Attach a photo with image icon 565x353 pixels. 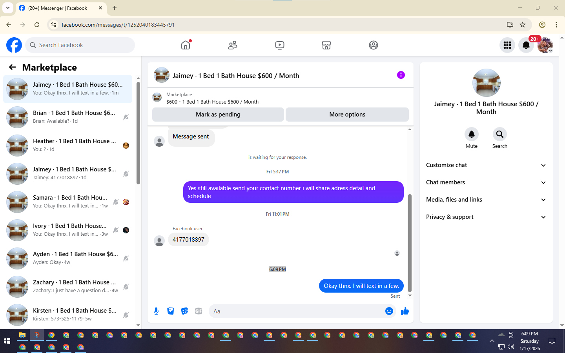(x=170, y=311)
